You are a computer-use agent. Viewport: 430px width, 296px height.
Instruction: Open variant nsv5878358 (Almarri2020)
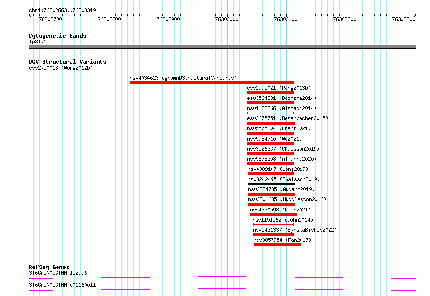click(x=282, y=159)
